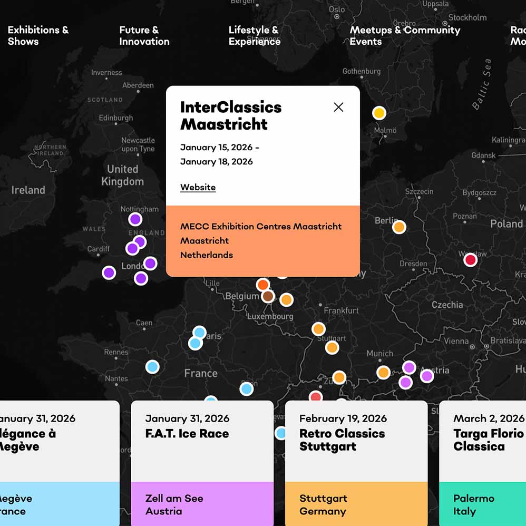Click light-blue marker east of Nantes

152,367
